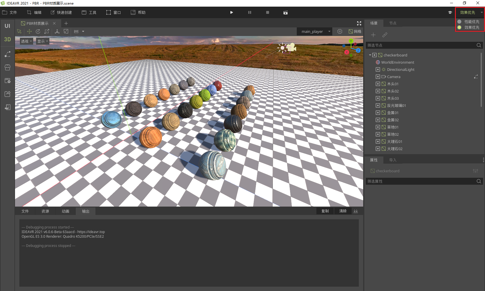
Task: Activate the scale tool
Action: (47, 31)
